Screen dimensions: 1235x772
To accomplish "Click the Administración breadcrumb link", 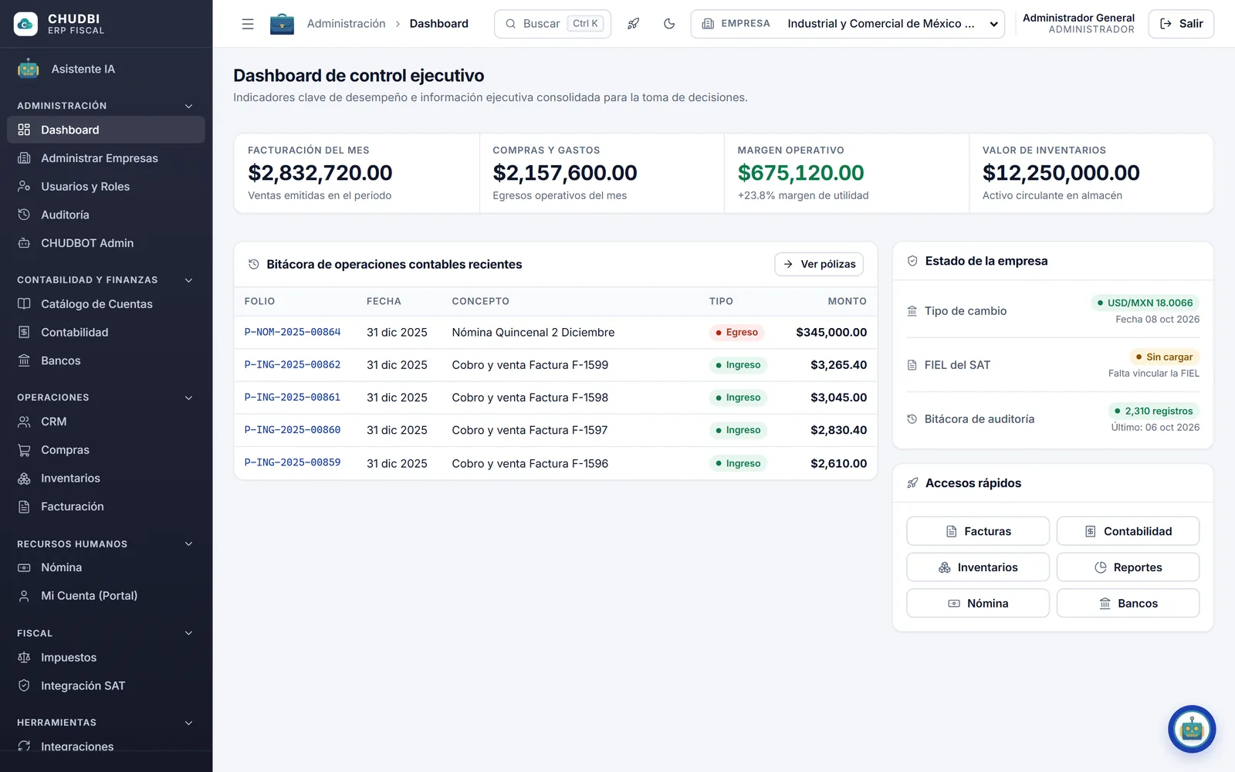I will coord(346,24).
